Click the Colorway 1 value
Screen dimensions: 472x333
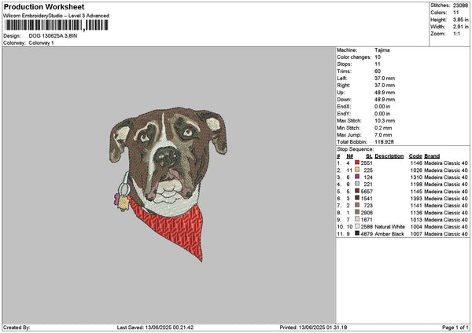[42, 42]
